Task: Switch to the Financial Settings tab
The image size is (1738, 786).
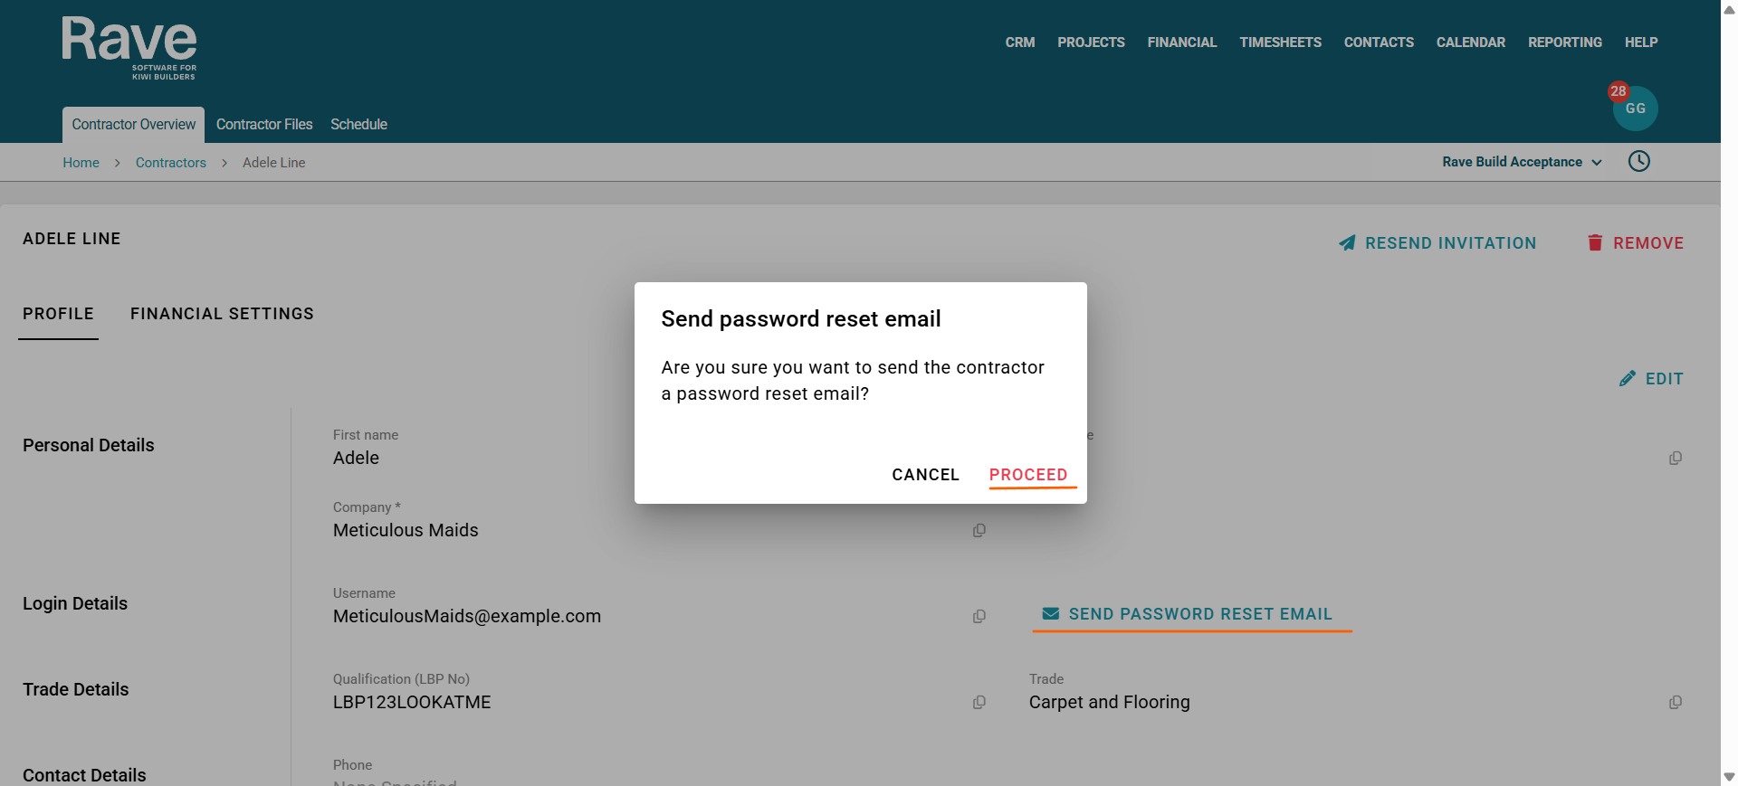Action: coord(222,314)
